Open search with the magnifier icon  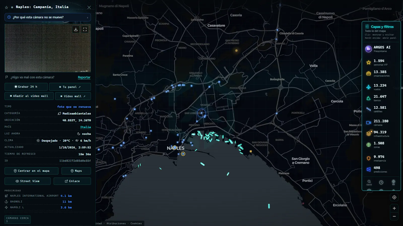(x=369, y=182)
